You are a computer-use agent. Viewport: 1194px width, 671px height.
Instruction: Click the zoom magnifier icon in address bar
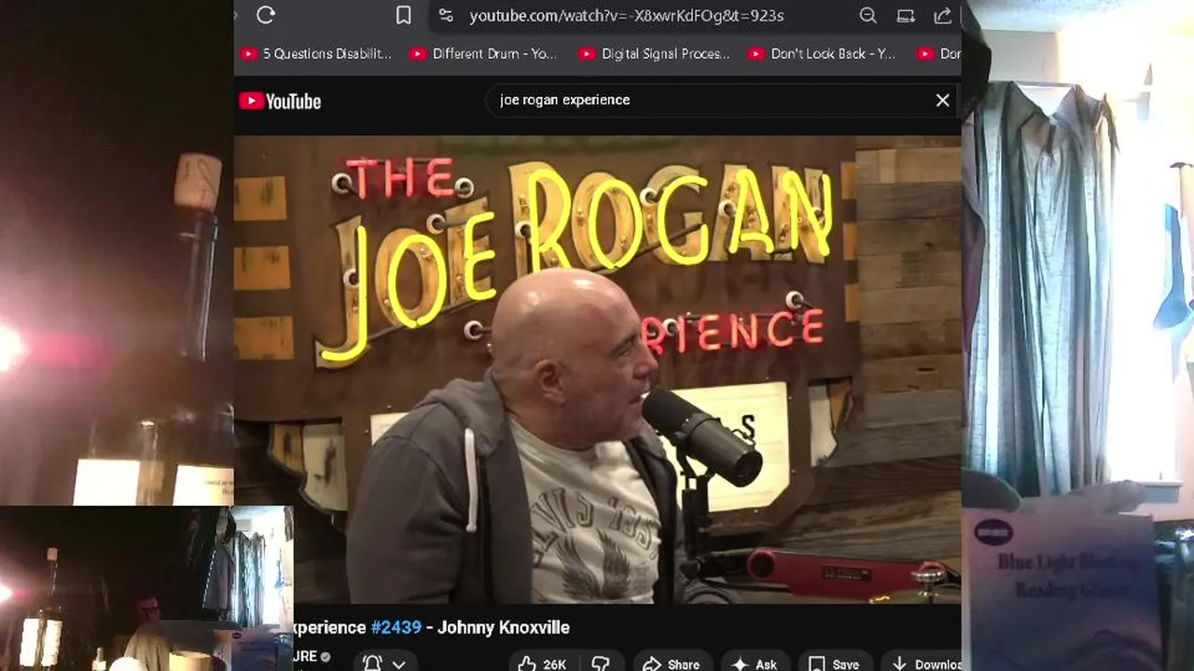[x=868, y=15]
